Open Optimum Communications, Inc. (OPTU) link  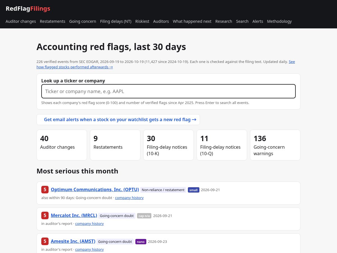click(x=95, y=189)
